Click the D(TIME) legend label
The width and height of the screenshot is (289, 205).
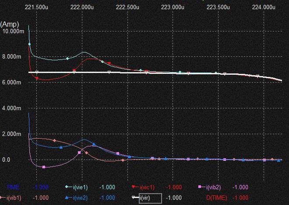coord(217,198)
